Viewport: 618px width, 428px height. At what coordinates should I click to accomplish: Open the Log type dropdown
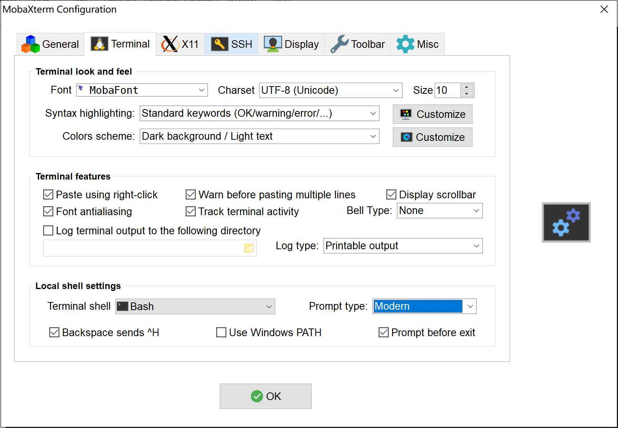pos(403,246)
